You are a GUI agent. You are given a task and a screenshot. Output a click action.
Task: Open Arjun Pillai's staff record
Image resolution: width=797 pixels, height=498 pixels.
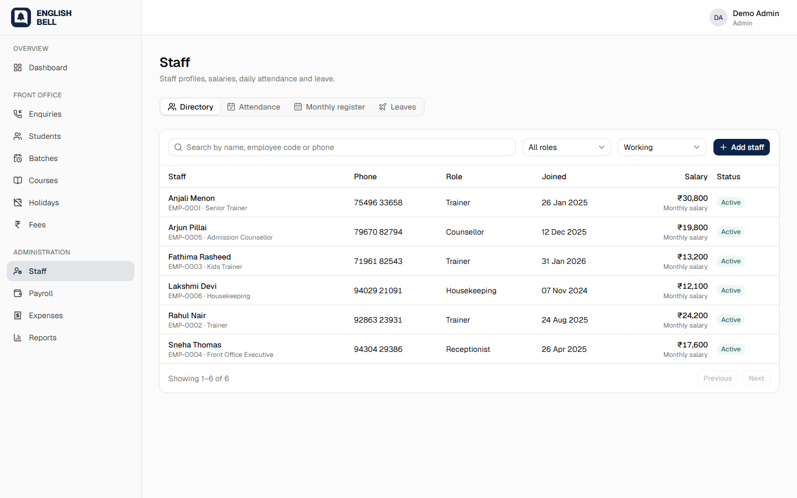pyautogui.click(x=188, y=227)
